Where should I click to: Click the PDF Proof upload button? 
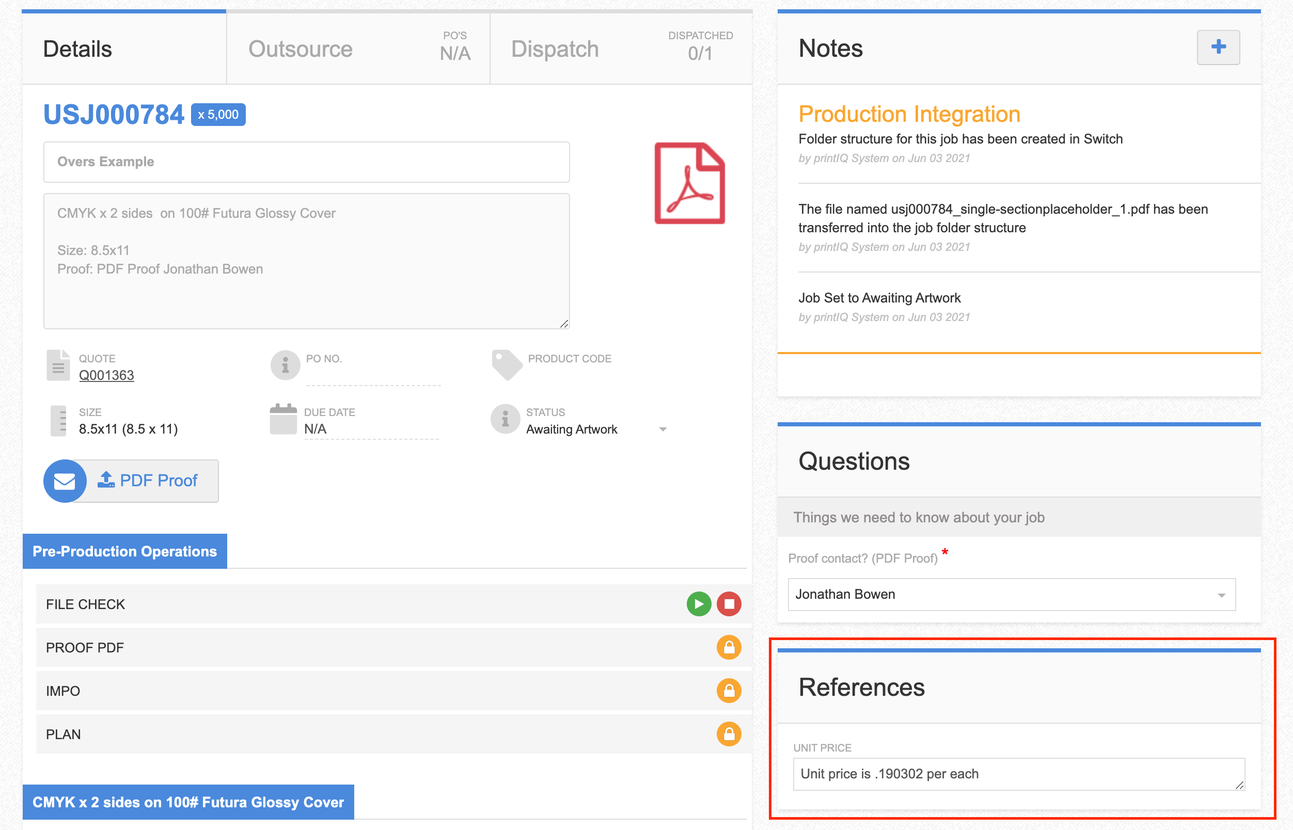(148, 481)
